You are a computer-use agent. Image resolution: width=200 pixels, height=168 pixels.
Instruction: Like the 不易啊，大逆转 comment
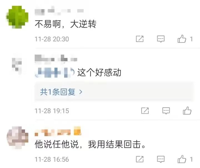(x=182, y=39)
